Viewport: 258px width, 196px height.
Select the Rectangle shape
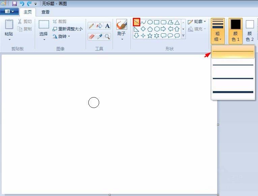[156, 22]
